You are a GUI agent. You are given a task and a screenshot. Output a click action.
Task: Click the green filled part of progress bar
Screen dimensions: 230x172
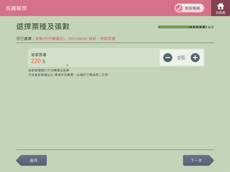[x=174, y=27]
